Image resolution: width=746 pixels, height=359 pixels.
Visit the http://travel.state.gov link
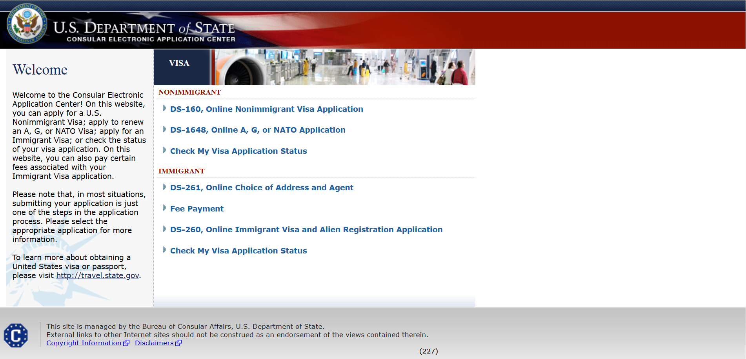98,275
